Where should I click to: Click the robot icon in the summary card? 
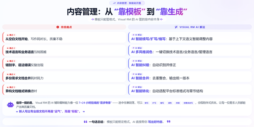(11, 105)
